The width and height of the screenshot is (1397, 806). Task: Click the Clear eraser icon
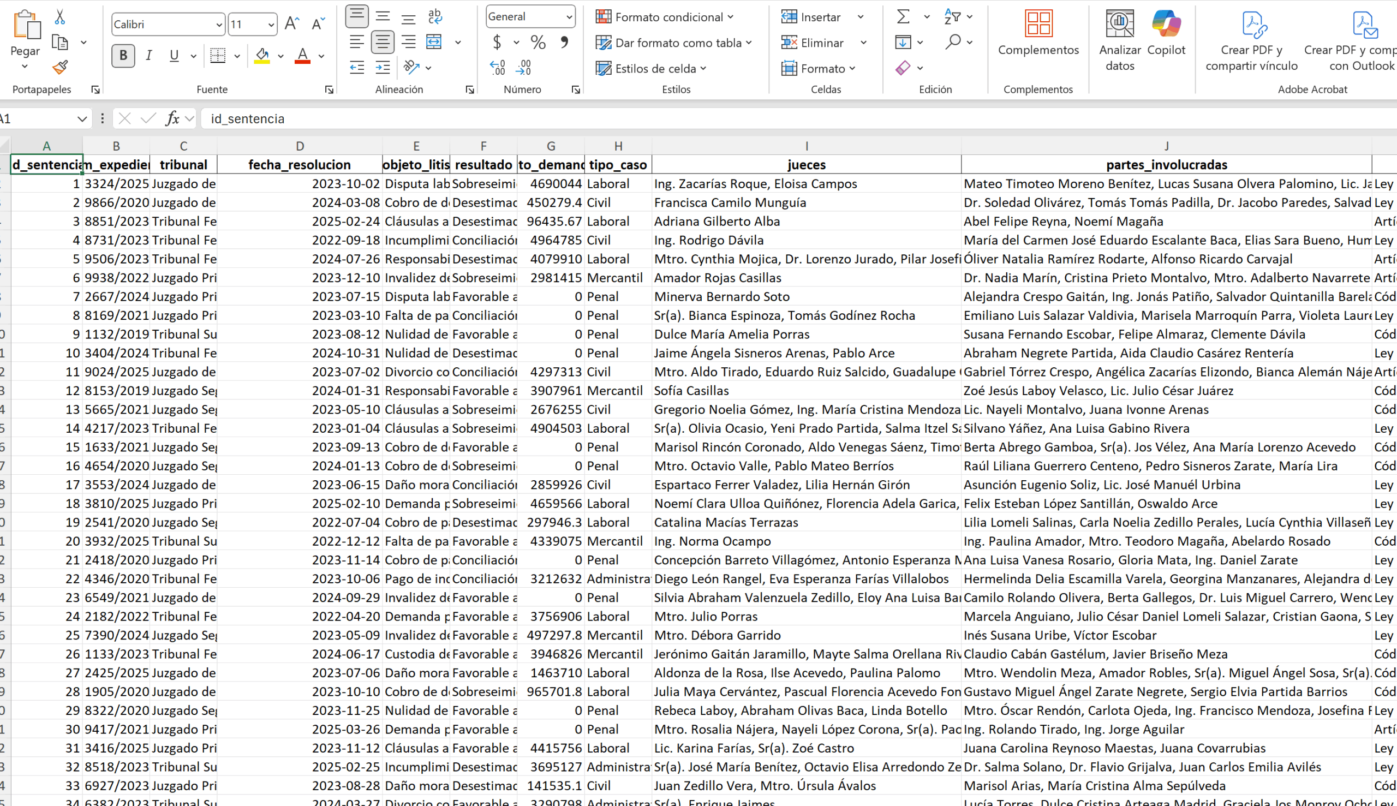click(x=903, y=68)
